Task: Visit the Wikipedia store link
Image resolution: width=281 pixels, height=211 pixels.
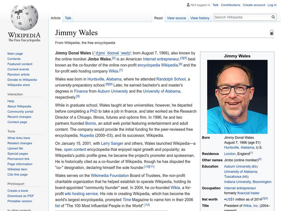Action: click(19, 85)
